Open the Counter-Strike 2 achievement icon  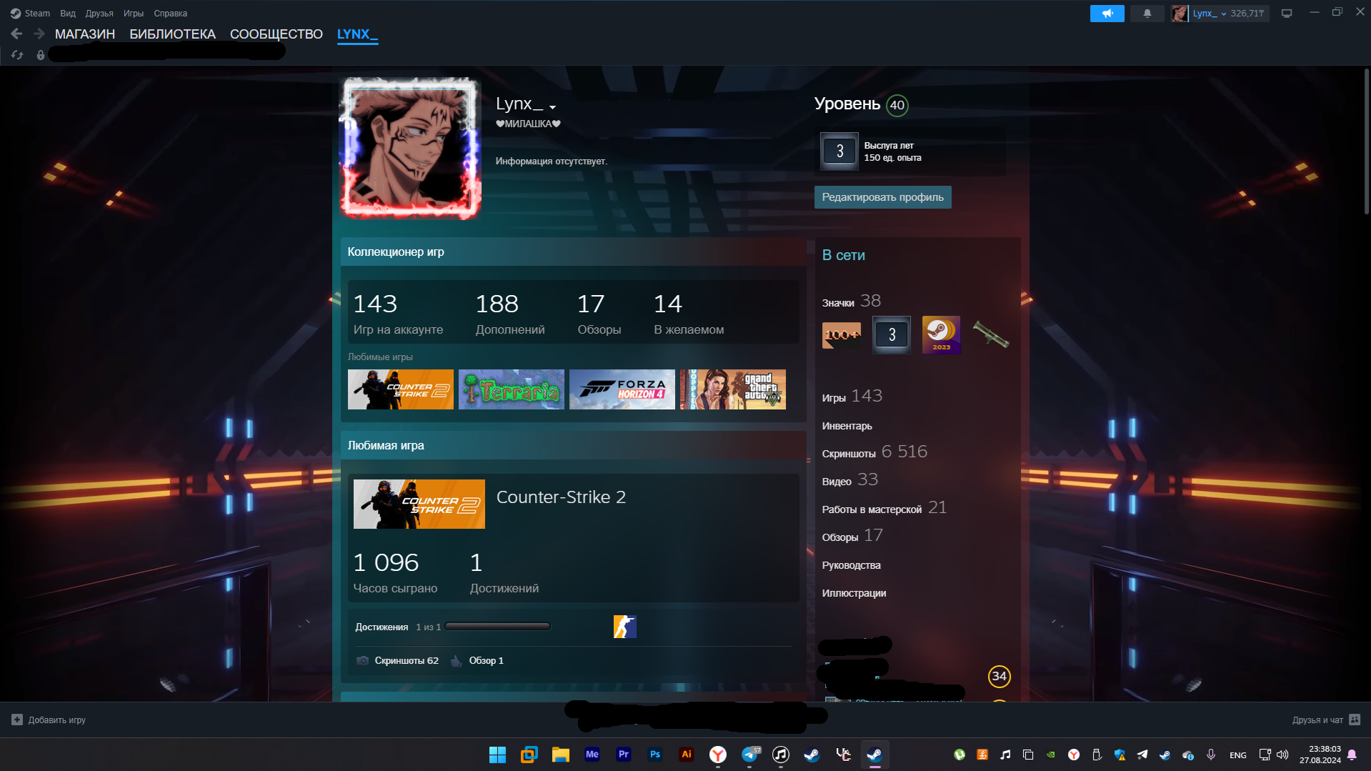coord(624,627)
